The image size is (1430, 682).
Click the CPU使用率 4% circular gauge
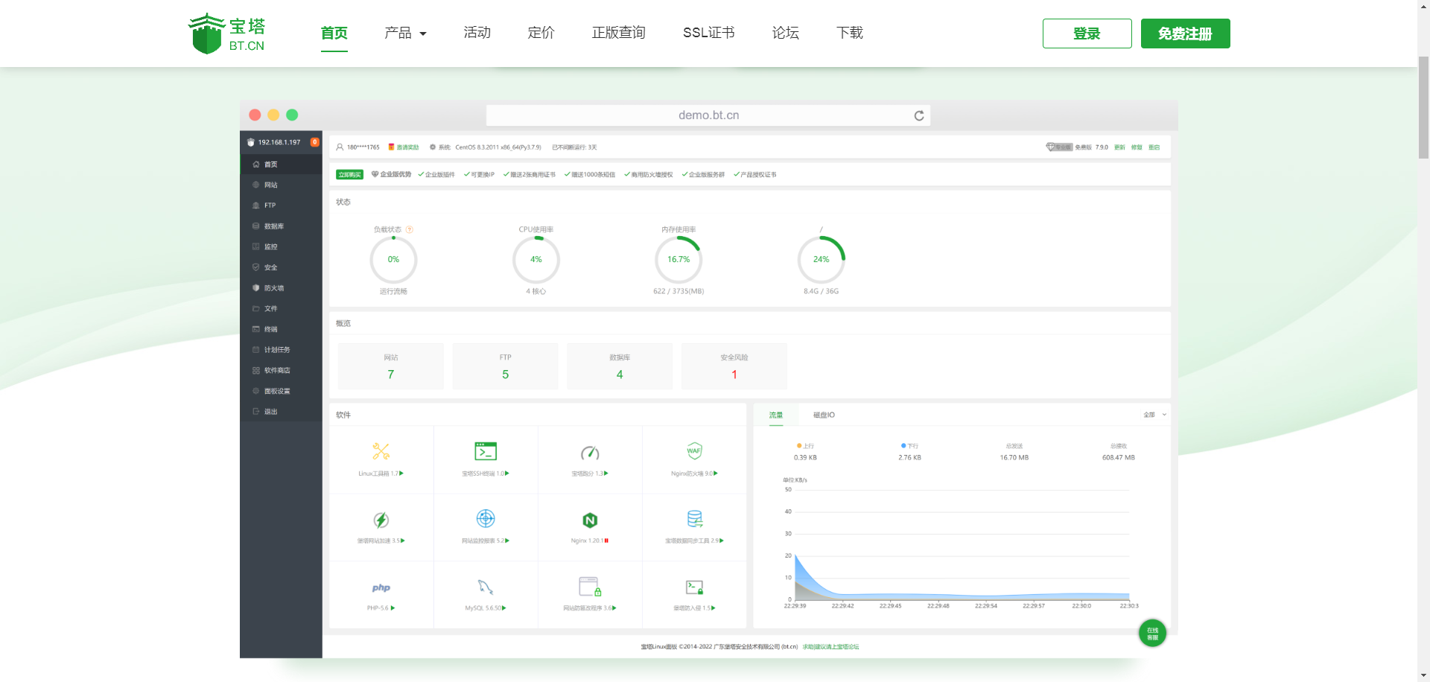point(536,259)
